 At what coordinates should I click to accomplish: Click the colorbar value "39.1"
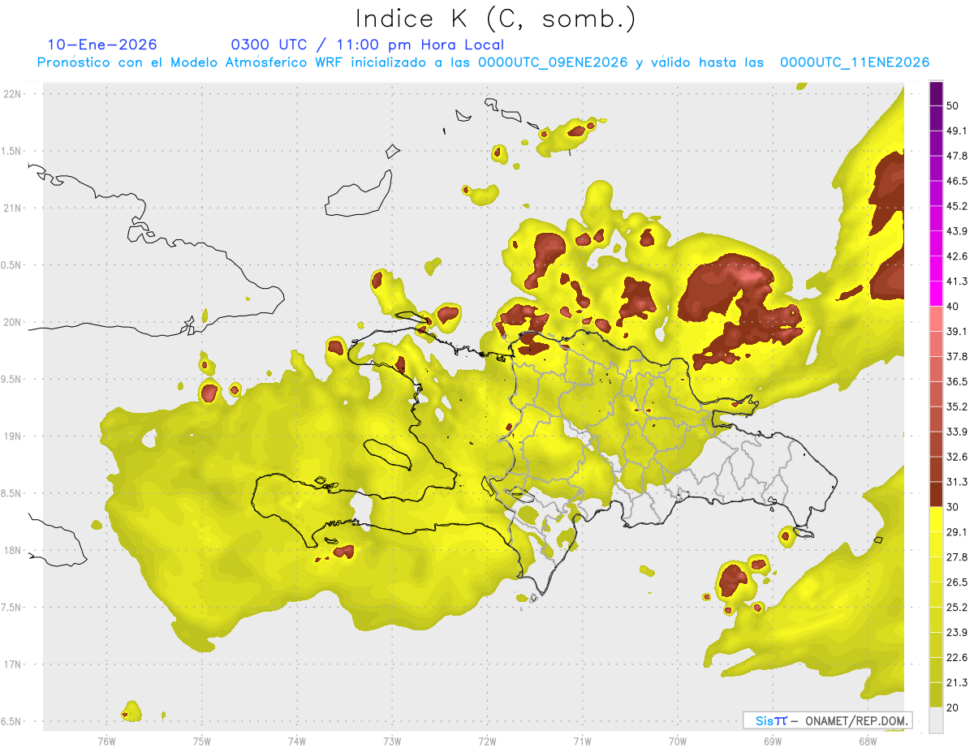point(957,331)
